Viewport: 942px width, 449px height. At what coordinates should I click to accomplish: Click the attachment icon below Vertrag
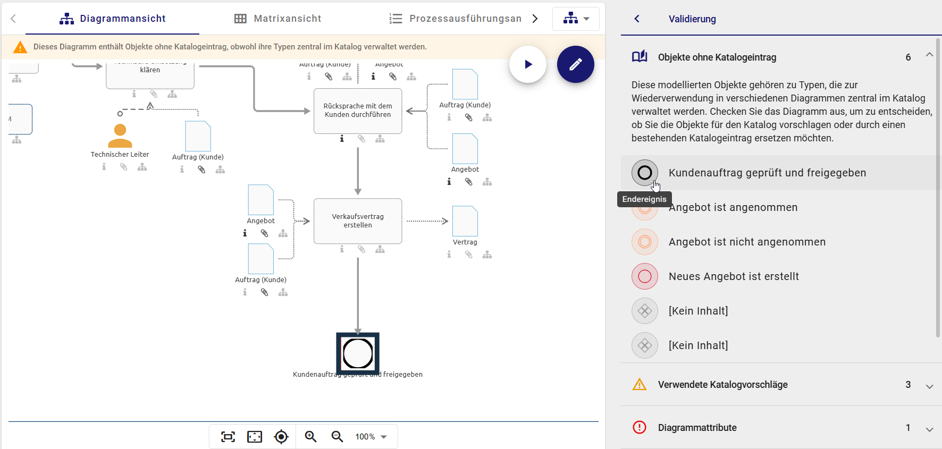[x=468, y=255]
